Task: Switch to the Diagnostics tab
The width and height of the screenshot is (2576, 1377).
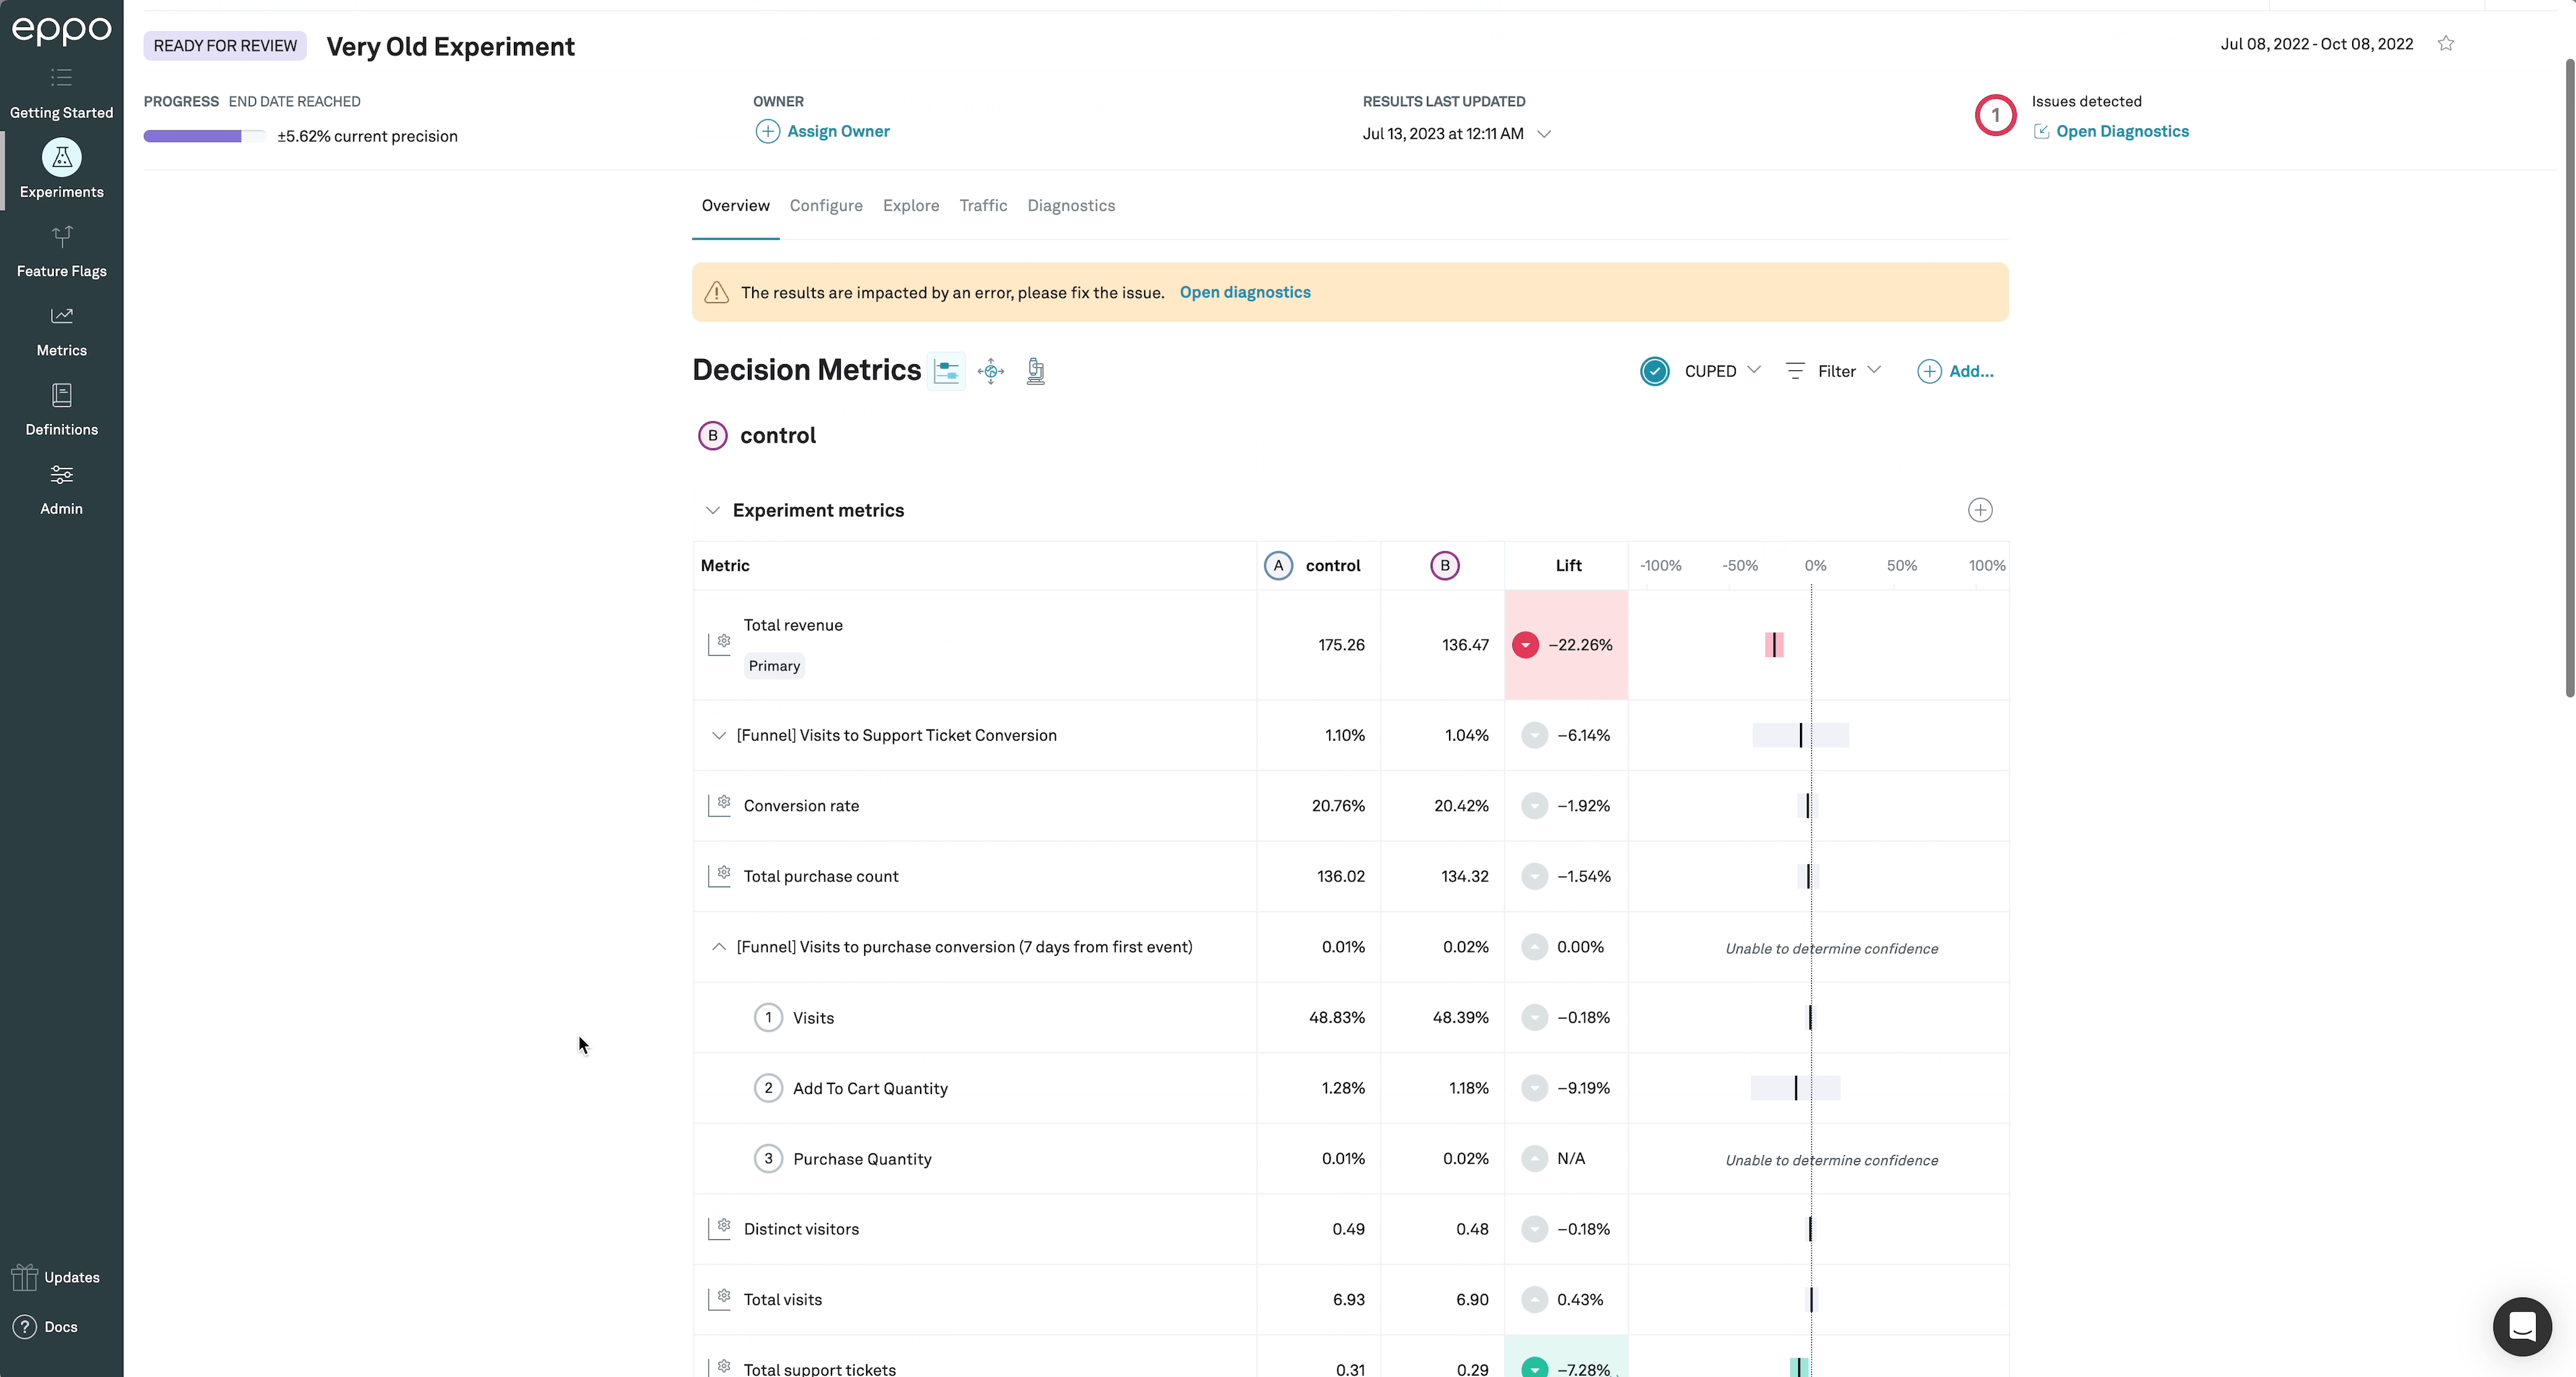Action: point(1070,206)
